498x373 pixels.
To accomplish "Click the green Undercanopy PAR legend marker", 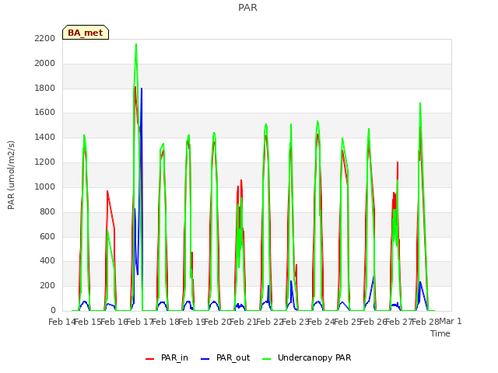I will (x=267, y=359).
